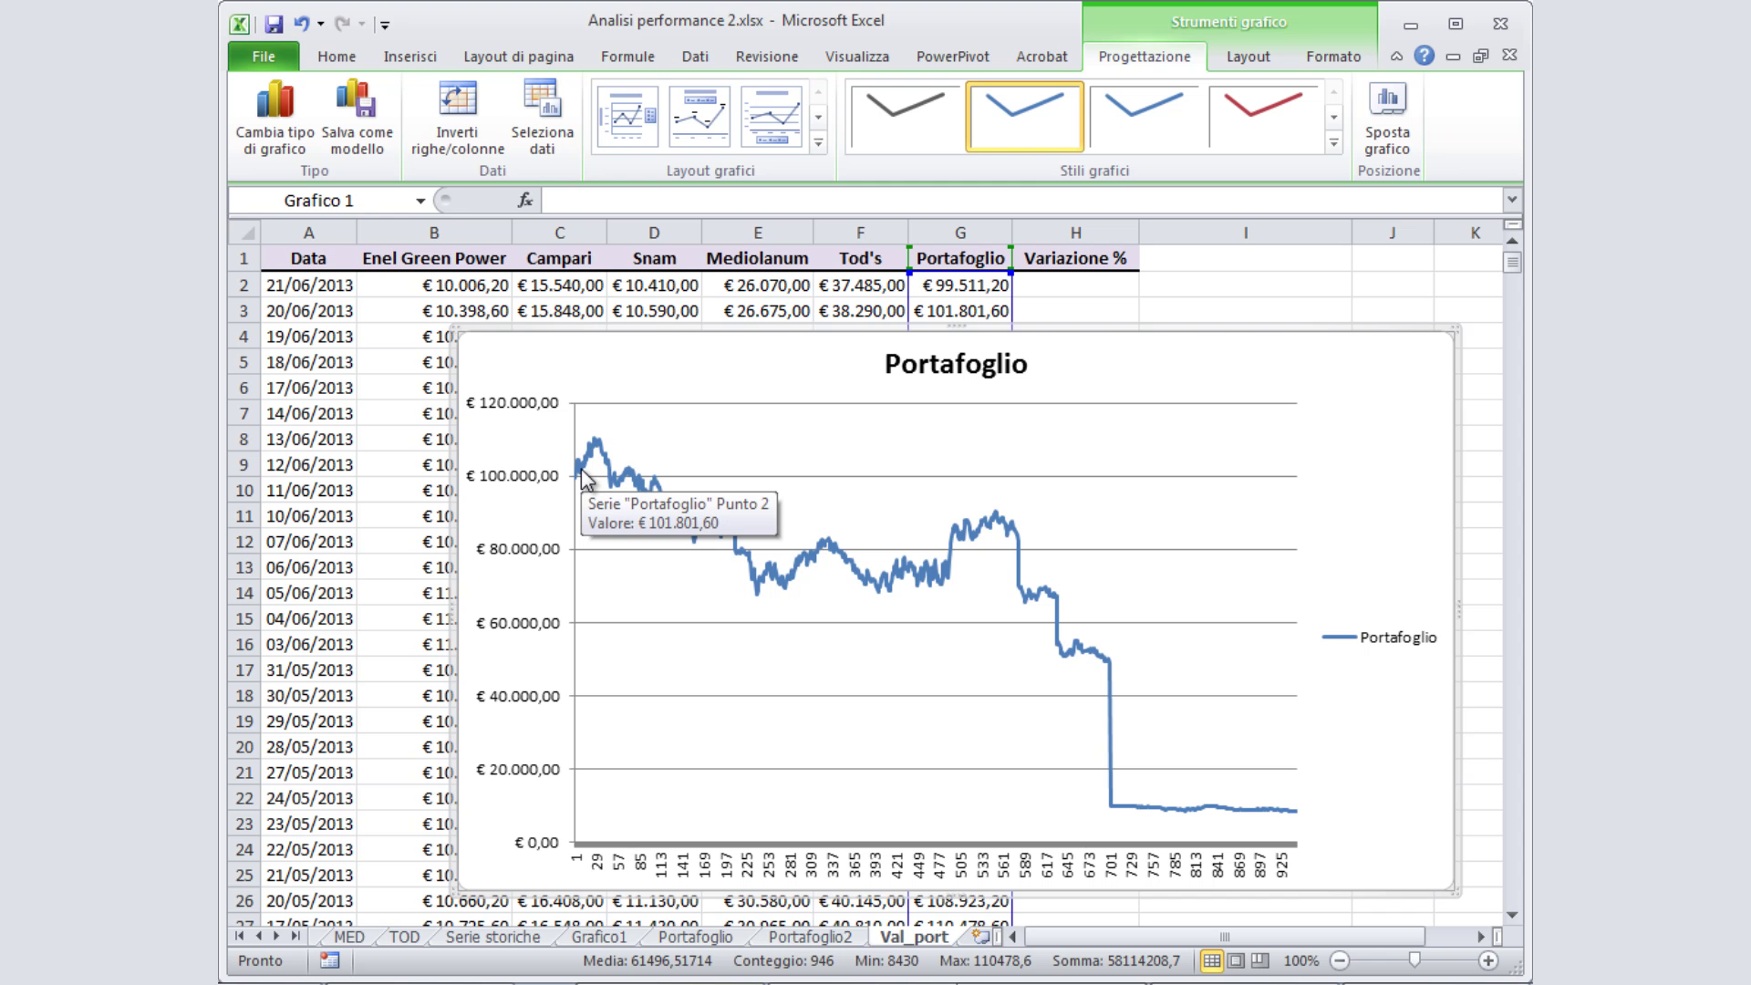The height and width of the screenshot is (985, 1751).
Task: Click the Insert Function fx icon
Action: click(x=525, y=200)
